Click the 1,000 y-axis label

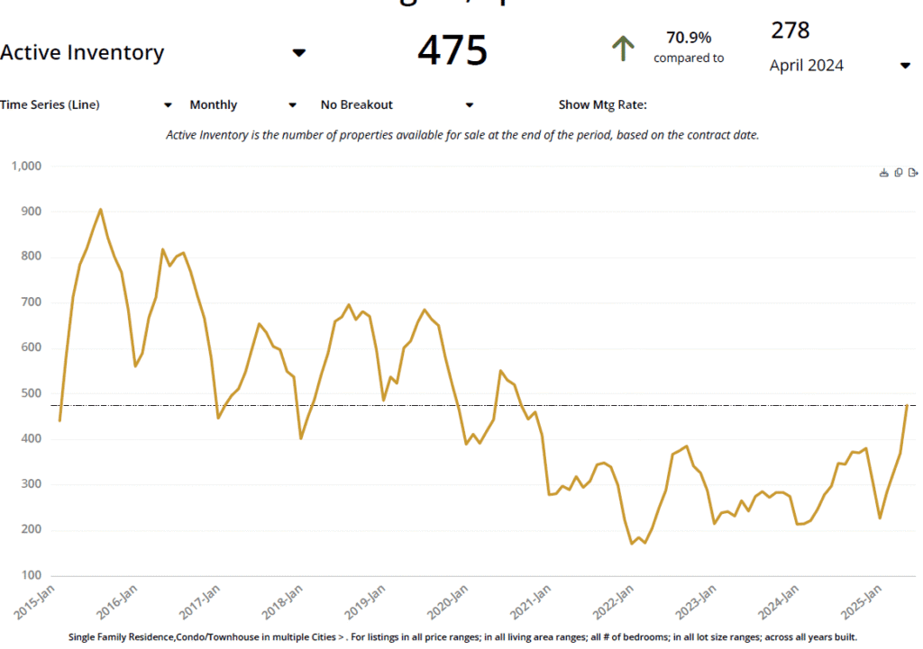[x=27, y=167]
